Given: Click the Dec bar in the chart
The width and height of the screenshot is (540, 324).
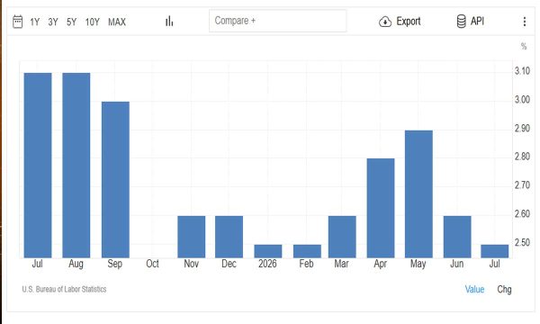Looking at the screenshot, I should 229,237.
